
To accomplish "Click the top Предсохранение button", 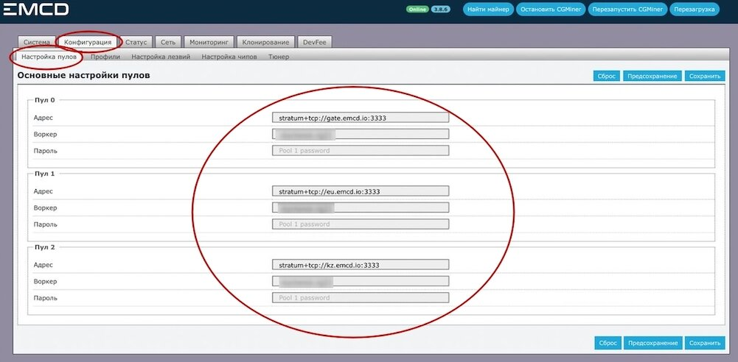I will (x=652, y=76).
